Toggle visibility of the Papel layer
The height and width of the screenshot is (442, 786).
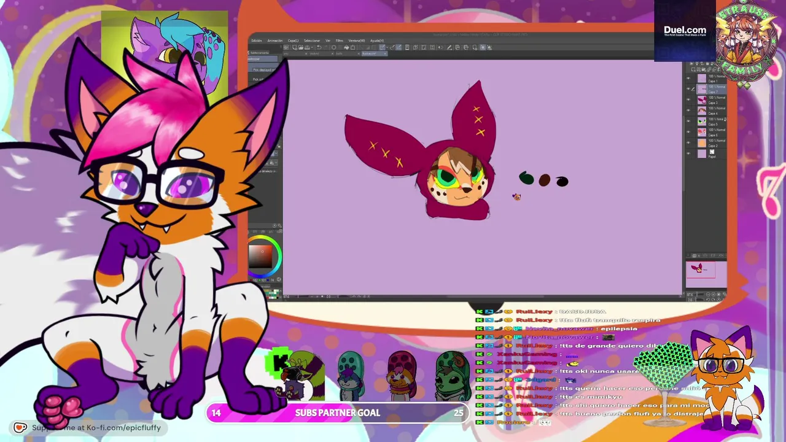[688, 153]
